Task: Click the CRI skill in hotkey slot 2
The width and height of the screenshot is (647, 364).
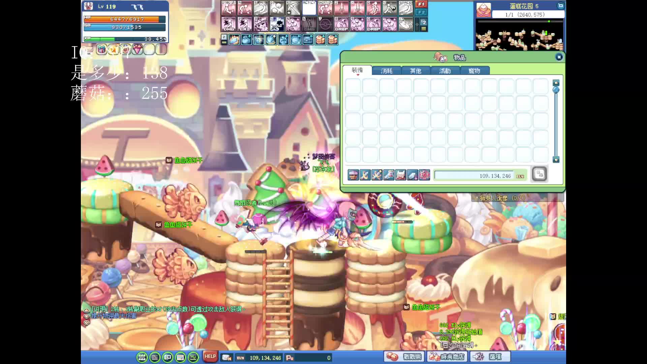Action: click(x=245, y=24)
